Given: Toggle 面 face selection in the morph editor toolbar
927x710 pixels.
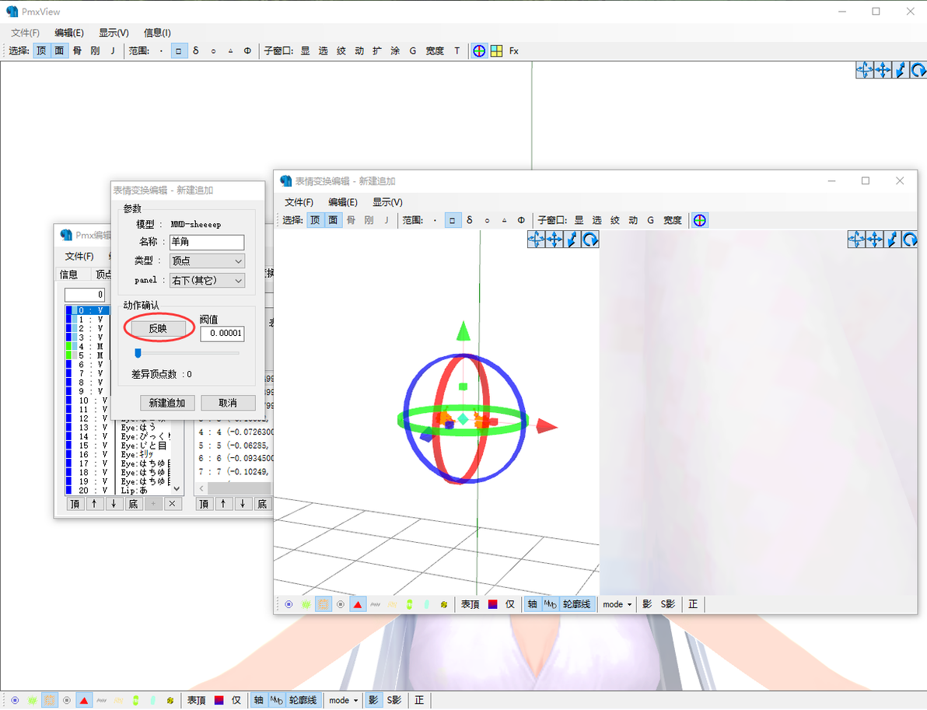Looking at the screenshot, I should click(333, 221).
